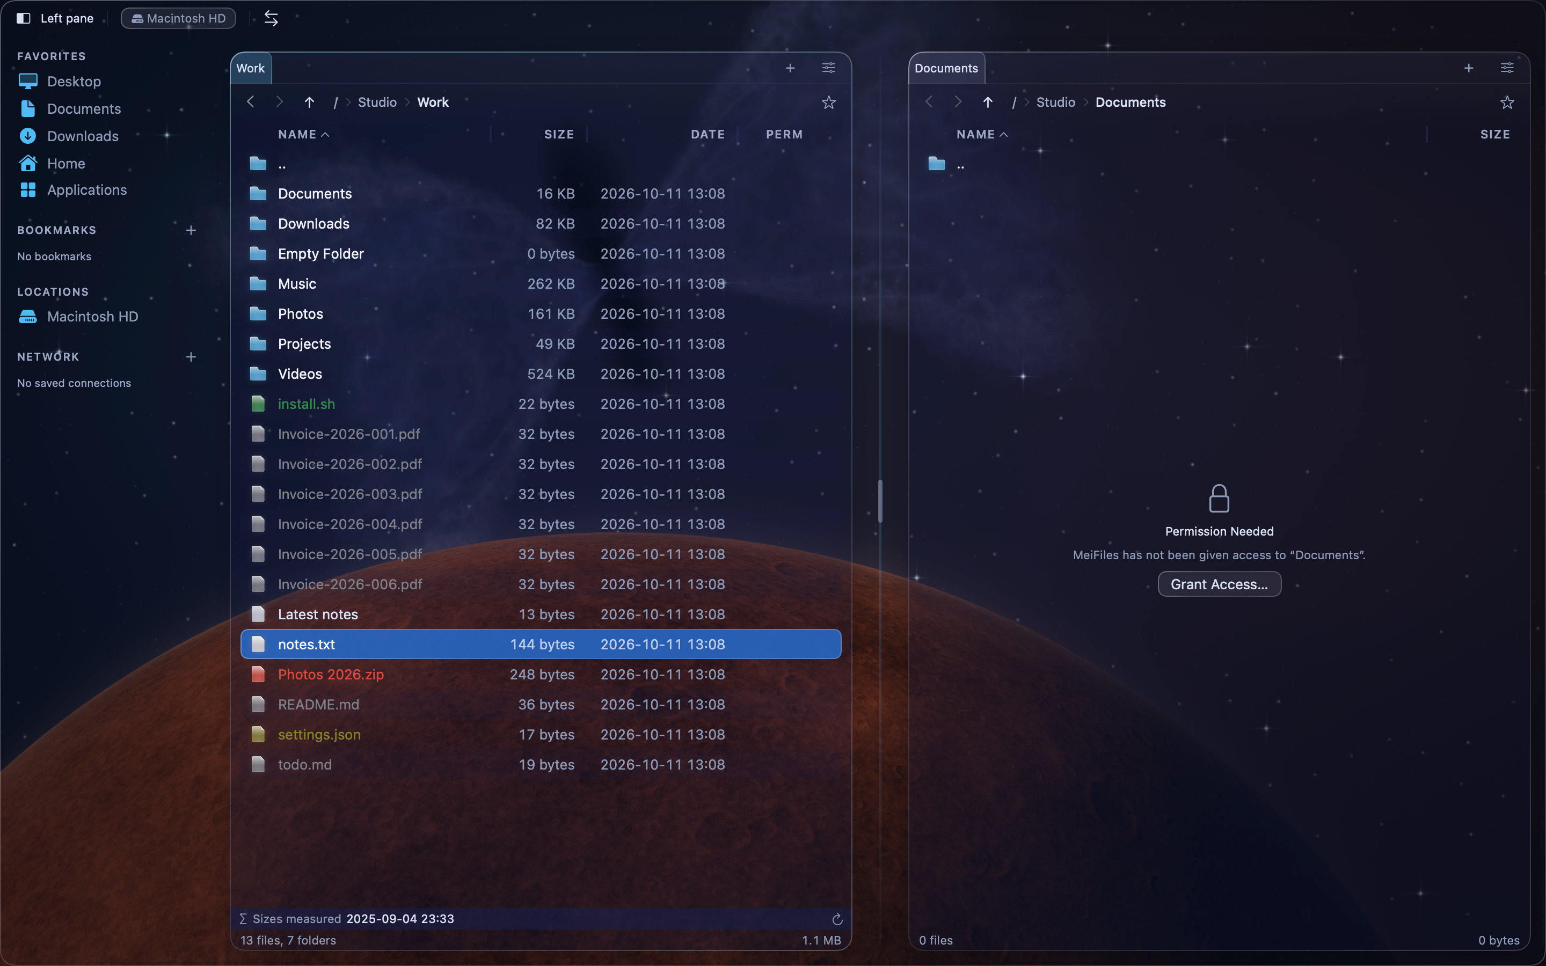Image resolution: width=1546 pixels, height=966 pixels.
Task: Add a new tab in Work pane
Action: point(790,68)
